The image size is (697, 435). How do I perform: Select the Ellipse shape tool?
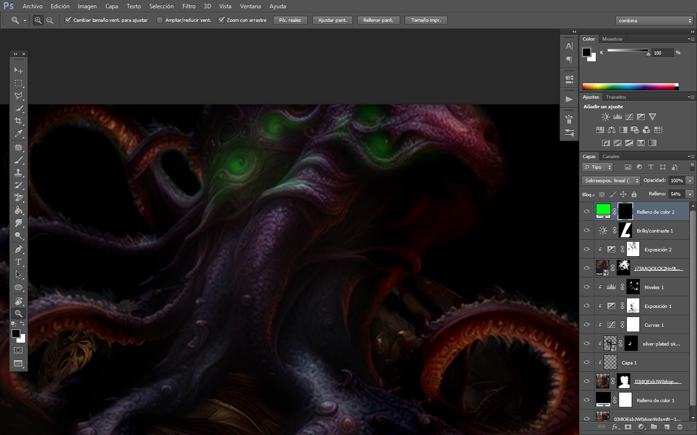point(19,287)
